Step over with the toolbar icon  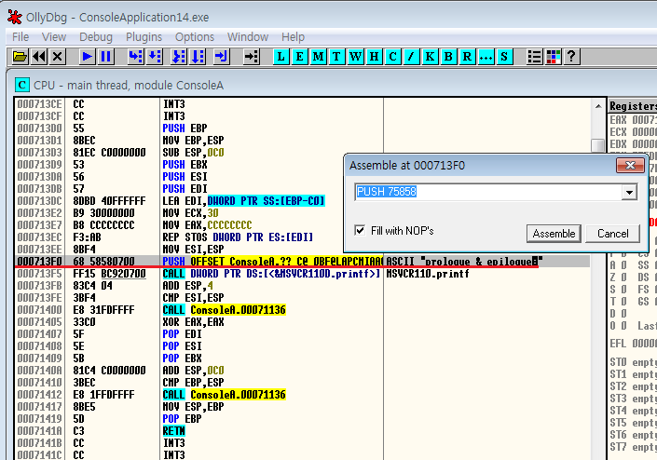coord(154,57)
